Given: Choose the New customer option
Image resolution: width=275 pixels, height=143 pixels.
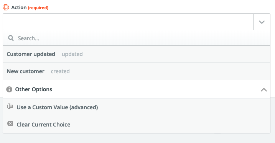Looking at the screenshot, I should (26, 71).
